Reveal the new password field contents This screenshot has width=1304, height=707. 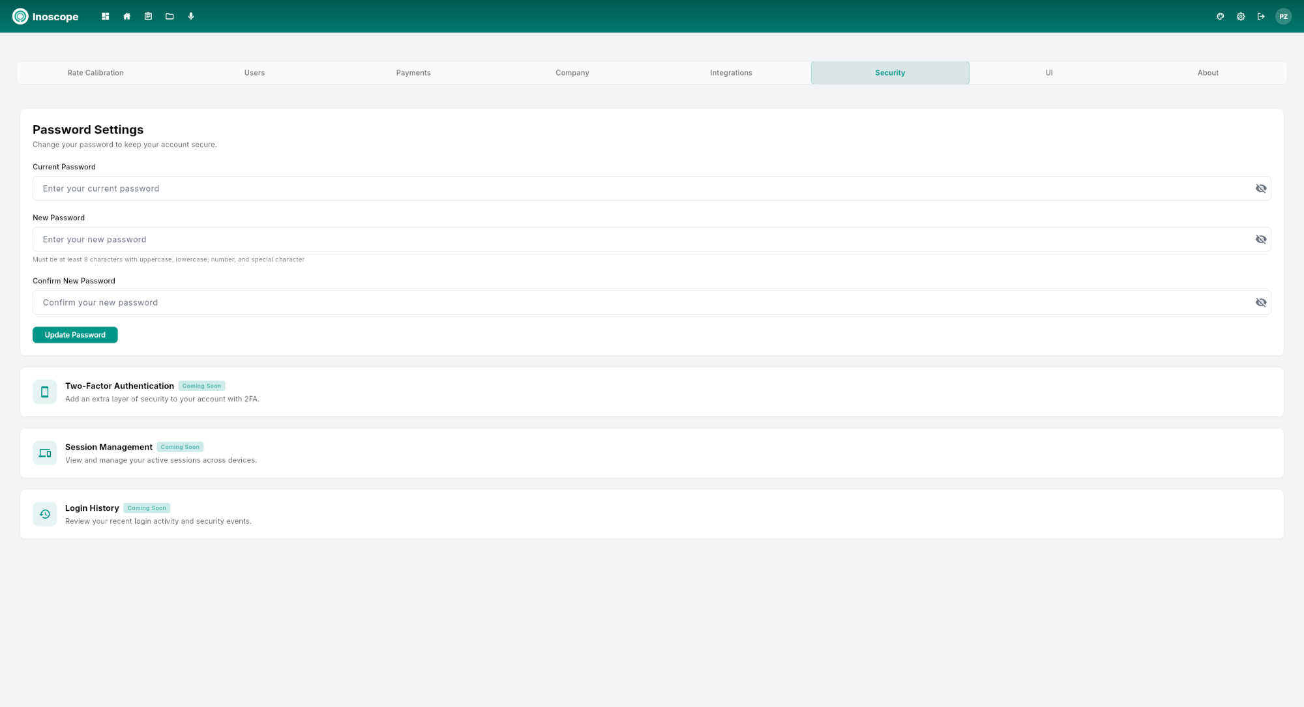[x=1261, y=239]
